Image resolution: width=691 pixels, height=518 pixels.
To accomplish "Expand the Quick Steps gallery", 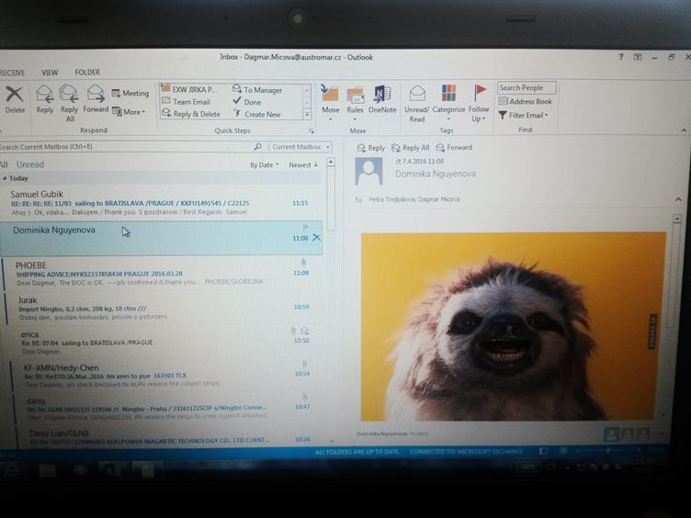I will tap(307, 115).
